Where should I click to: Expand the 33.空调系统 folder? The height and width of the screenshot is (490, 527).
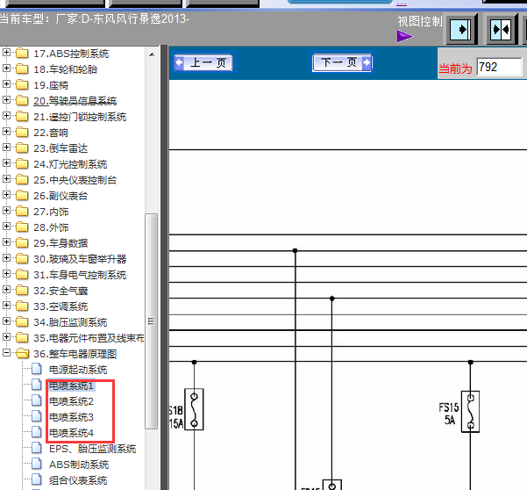6,306
